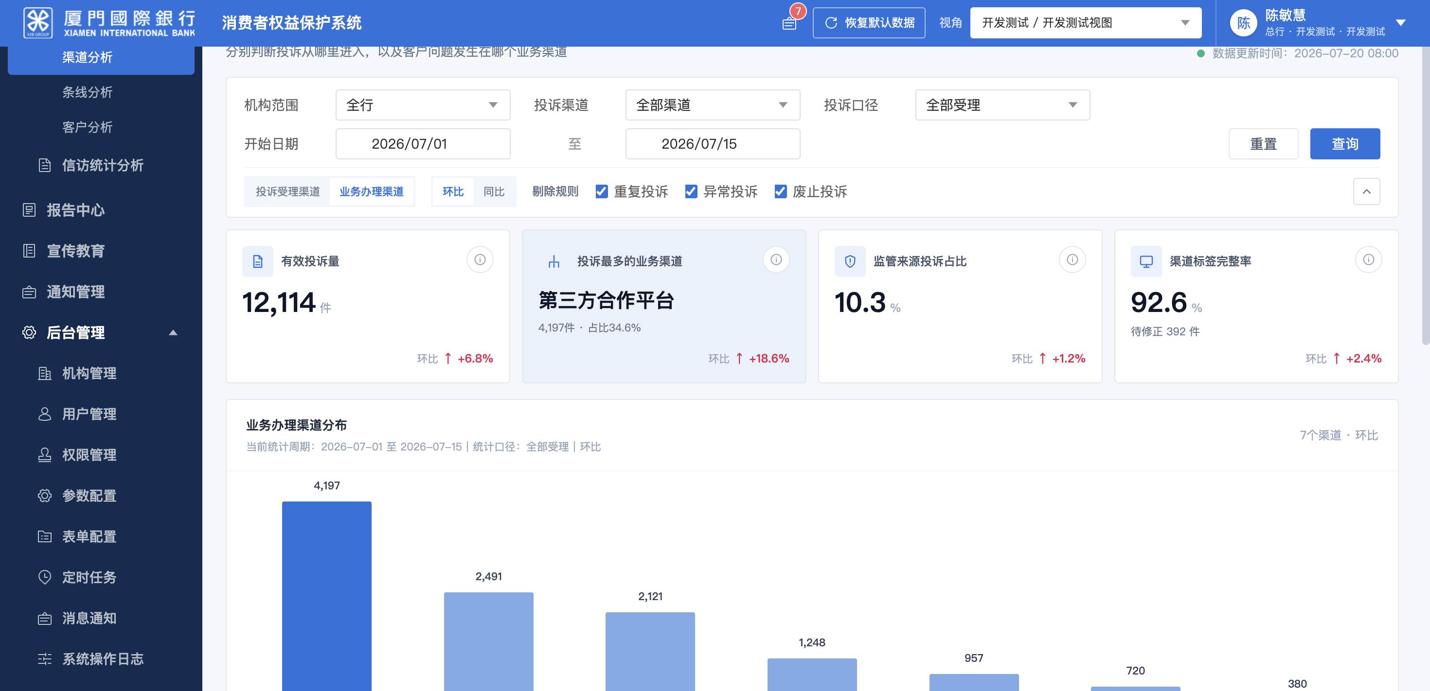Click the 后台管理 gear icon
1430x691 pixels.
pyautogui.click(x=29, y=332)
